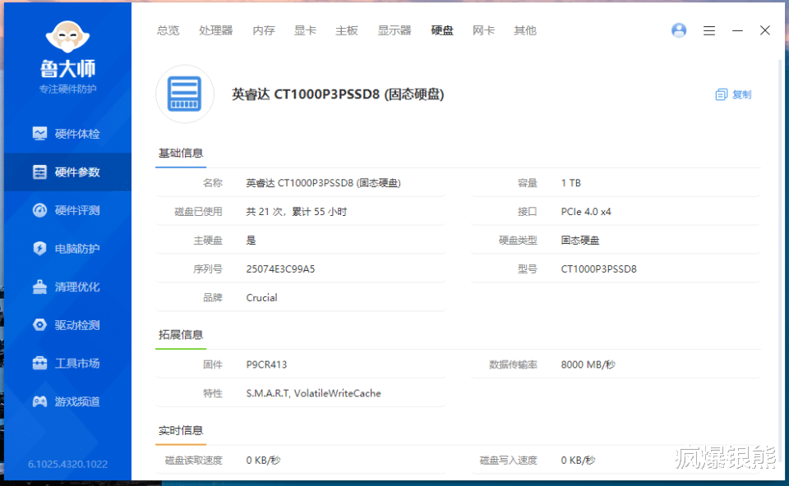Click the vertical scrollbar on right

coord(780,261)
